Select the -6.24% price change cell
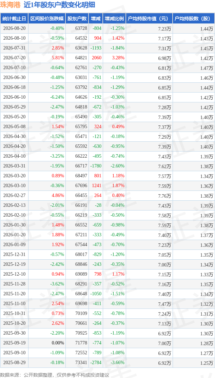The width and height of the screenshot is (215, 378). coord(57,97)
